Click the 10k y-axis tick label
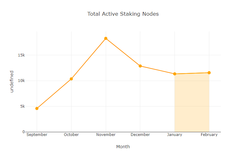The height and width of the screenshot is (157, 246). [21, 81]
